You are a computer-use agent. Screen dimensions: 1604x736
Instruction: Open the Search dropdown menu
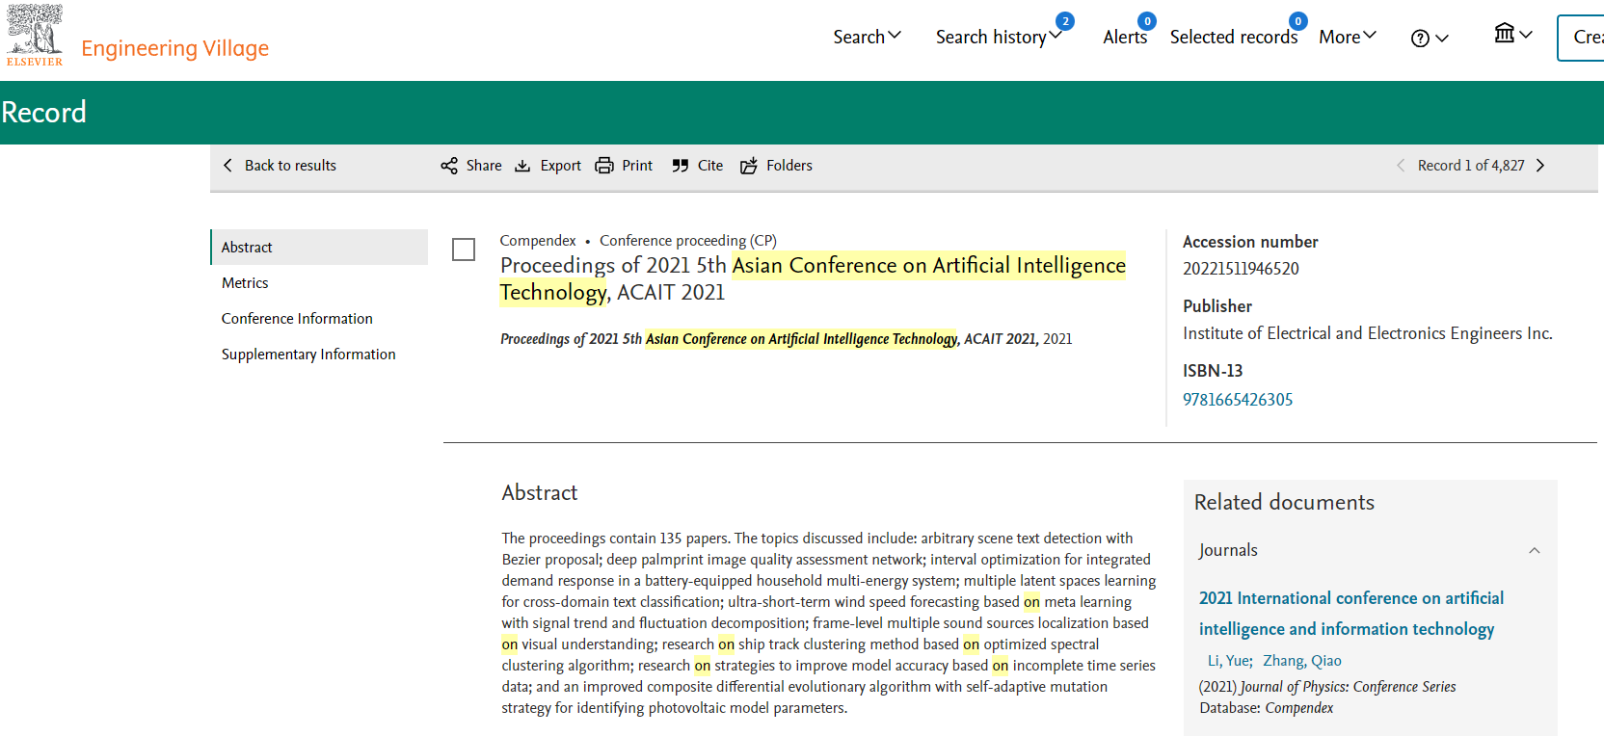[x=867, y=37]
